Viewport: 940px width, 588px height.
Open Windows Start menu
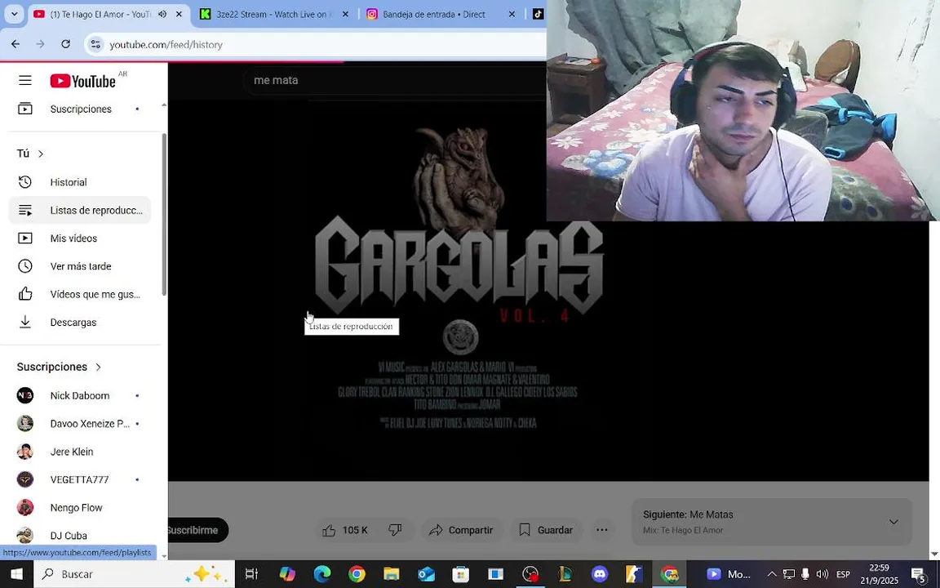click(x=16, y=574)
